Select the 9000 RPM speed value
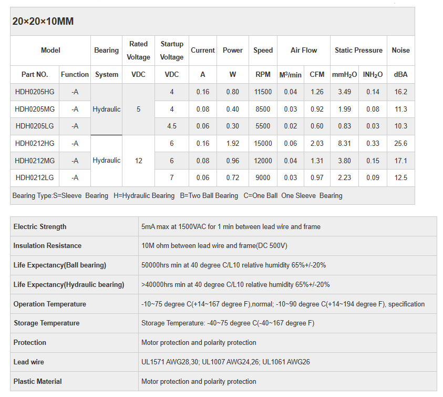The image size is (443, 397). coord(263,178)
